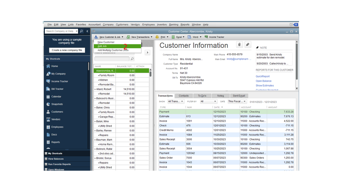
Task: Open the Filter By All dropdown
Action: [x=208, y=101]
